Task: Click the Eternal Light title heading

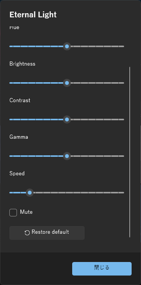Action: coord(33,15)
